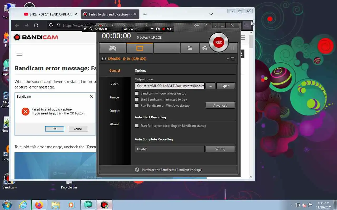This screenshot has width=337, height=210.
Task: Click the fullscreen window icon right of target info
Action: click(232, 59)
